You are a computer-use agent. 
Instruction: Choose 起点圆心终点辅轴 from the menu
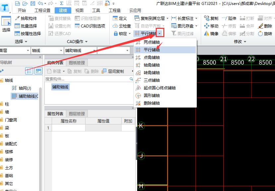(x=165, y=88)
